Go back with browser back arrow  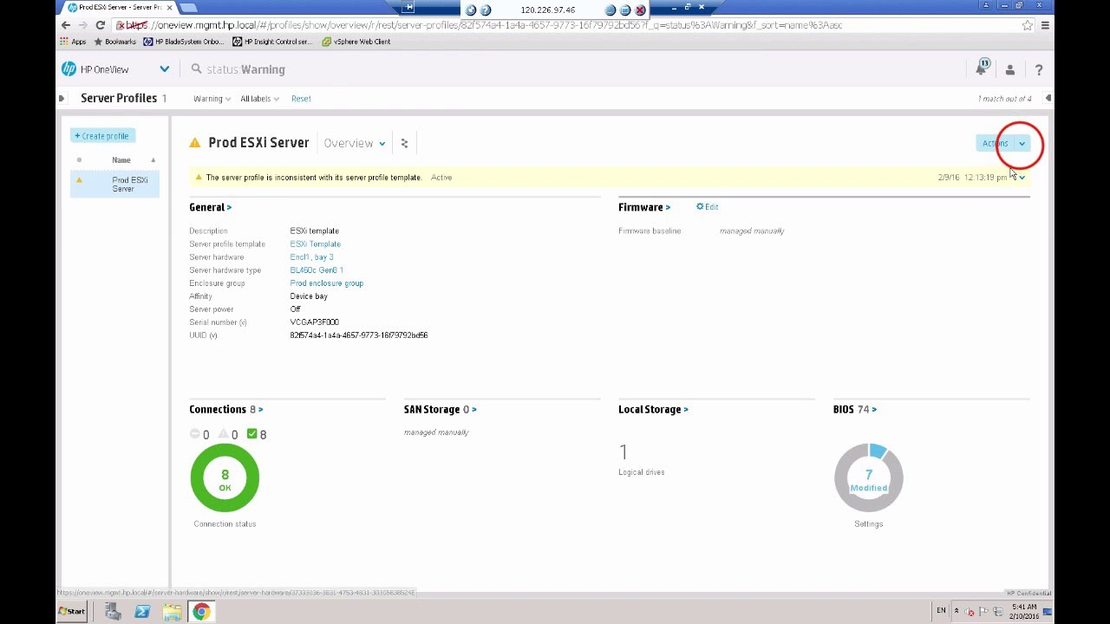point(66,25)
